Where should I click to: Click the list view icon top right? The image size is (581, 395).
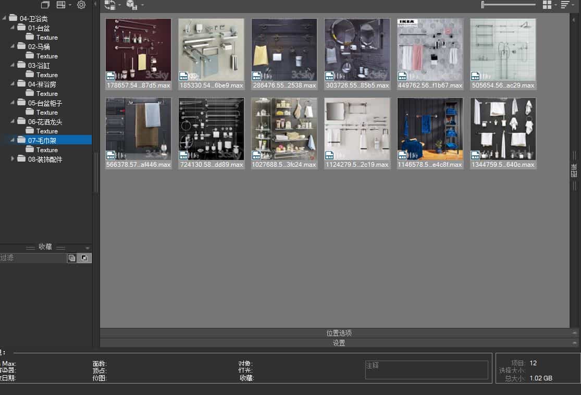565,5
